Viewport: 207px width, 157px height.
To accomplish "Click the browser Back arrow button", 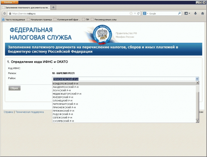I will [4, 13].
